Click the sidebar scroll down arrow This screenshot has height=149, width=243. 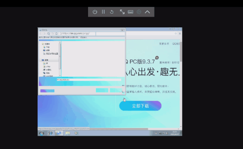[60, 76]
